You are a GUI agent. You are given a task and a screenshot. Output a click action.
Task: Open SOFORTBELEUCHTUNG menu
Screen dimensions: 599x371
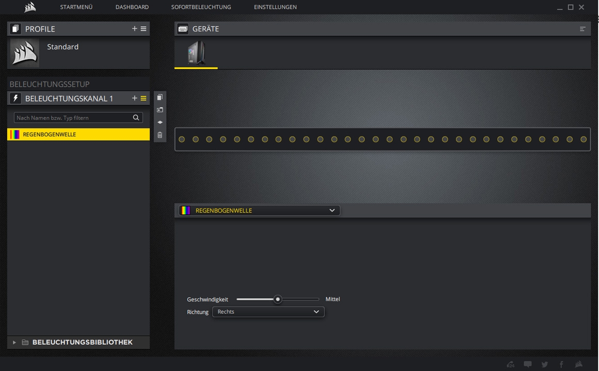201,7
